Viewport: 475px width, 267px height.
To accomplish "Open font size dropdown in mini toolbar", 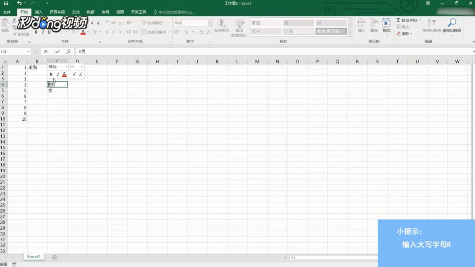I will click(x=82, y=67).
